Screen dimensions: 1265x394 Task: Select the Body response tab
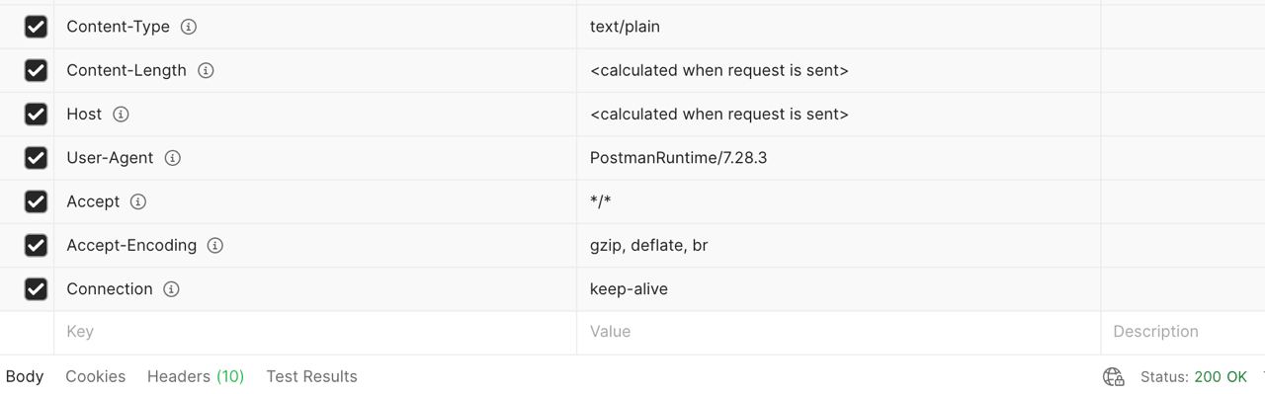tap(25, 376)
